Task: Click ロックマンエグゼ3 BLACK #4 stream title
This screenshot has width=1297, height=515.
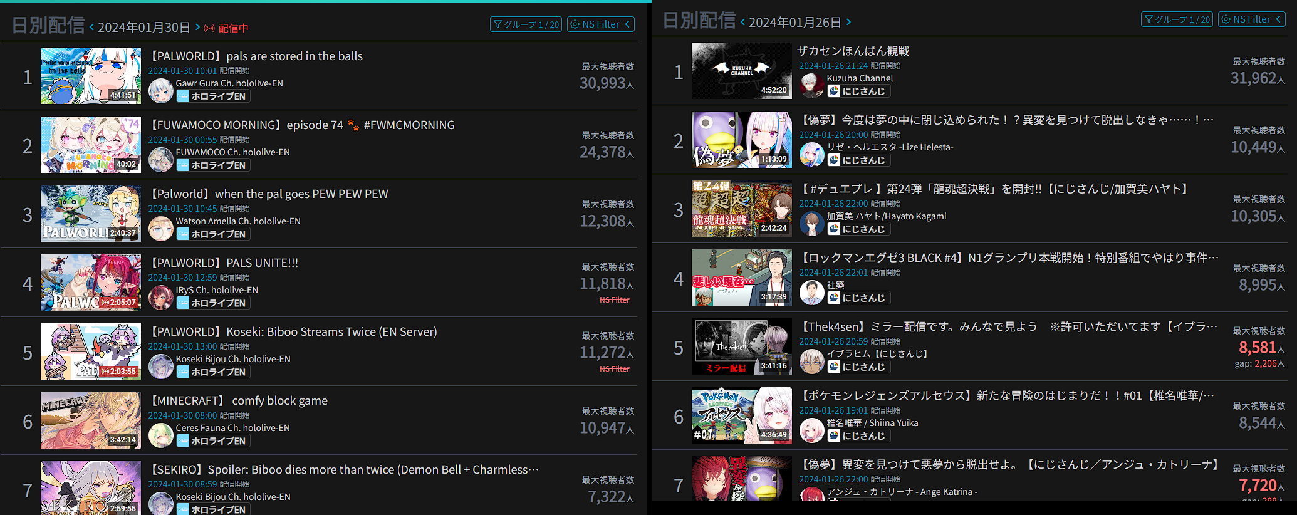Action: point(1009,257)
